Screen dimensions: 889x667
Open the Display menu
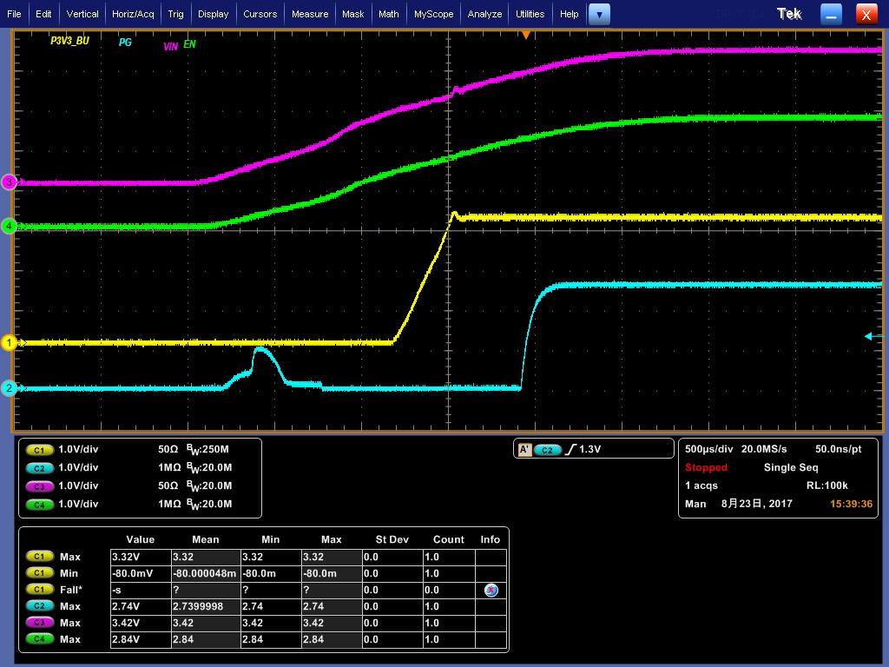[213, 14]
